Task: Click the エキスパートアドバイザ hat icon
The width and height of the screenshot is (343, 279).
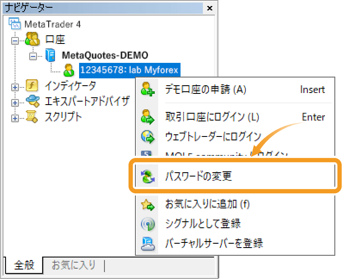Action: pyautogui.click(x=33, y=101)
